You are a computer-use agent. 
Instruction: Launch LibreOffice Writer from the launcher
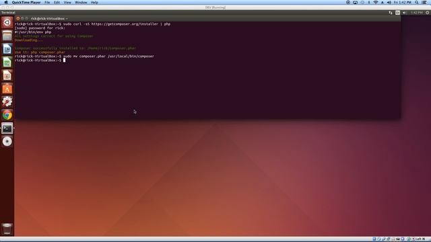(x=7, y=49)
